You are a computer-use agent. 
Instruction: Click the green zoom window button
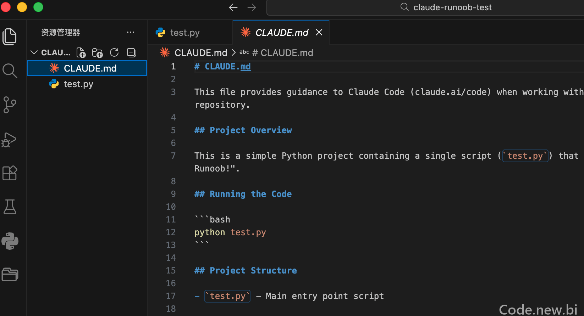click(x=38, y=7)
